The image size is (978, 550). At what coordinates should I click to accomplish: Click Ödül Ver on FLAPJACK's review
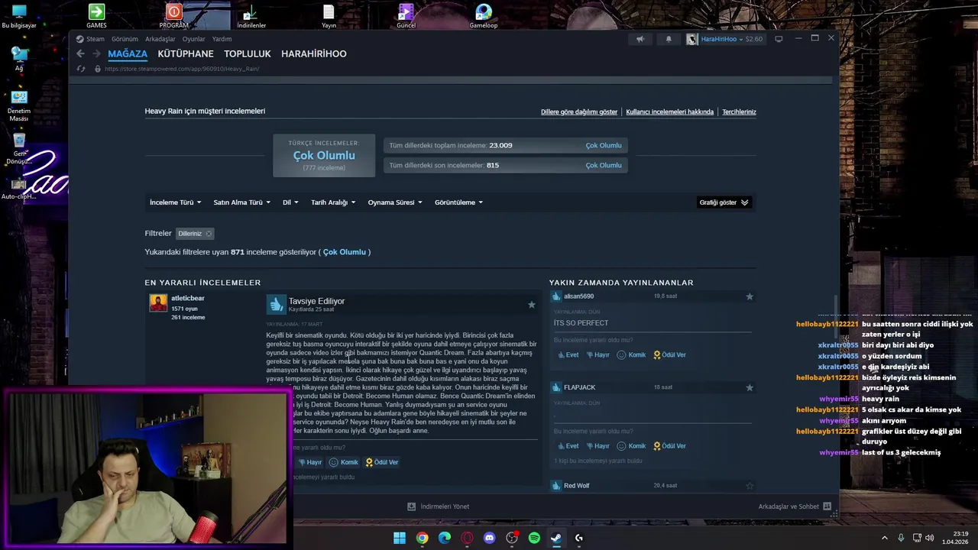pyautogui.click(x=669, y=446)
